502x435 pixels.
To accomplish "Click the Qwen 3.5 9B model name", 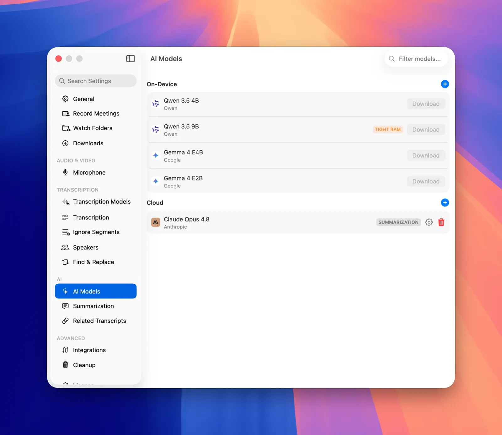I will click(181, 126).
